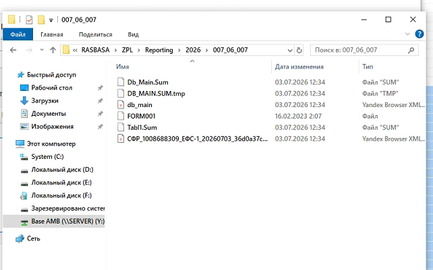This screenshot has width=433, height=270.
Task: Click the pin icon next to Документы
Action: tap(100, 114)
